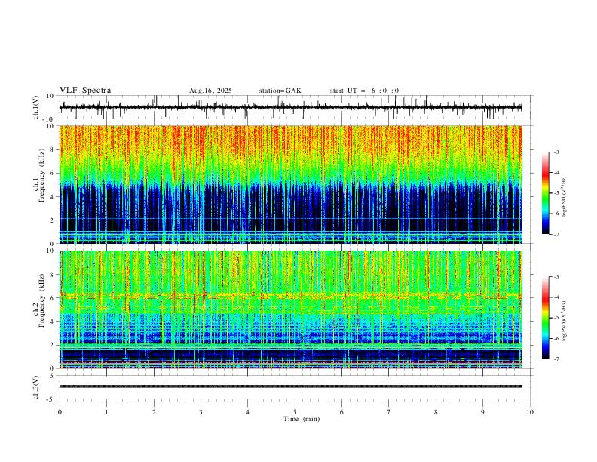Screen dimensions: 597x462
Task: Click the "VLF Spectra" plot title
Action: [85, 91]
